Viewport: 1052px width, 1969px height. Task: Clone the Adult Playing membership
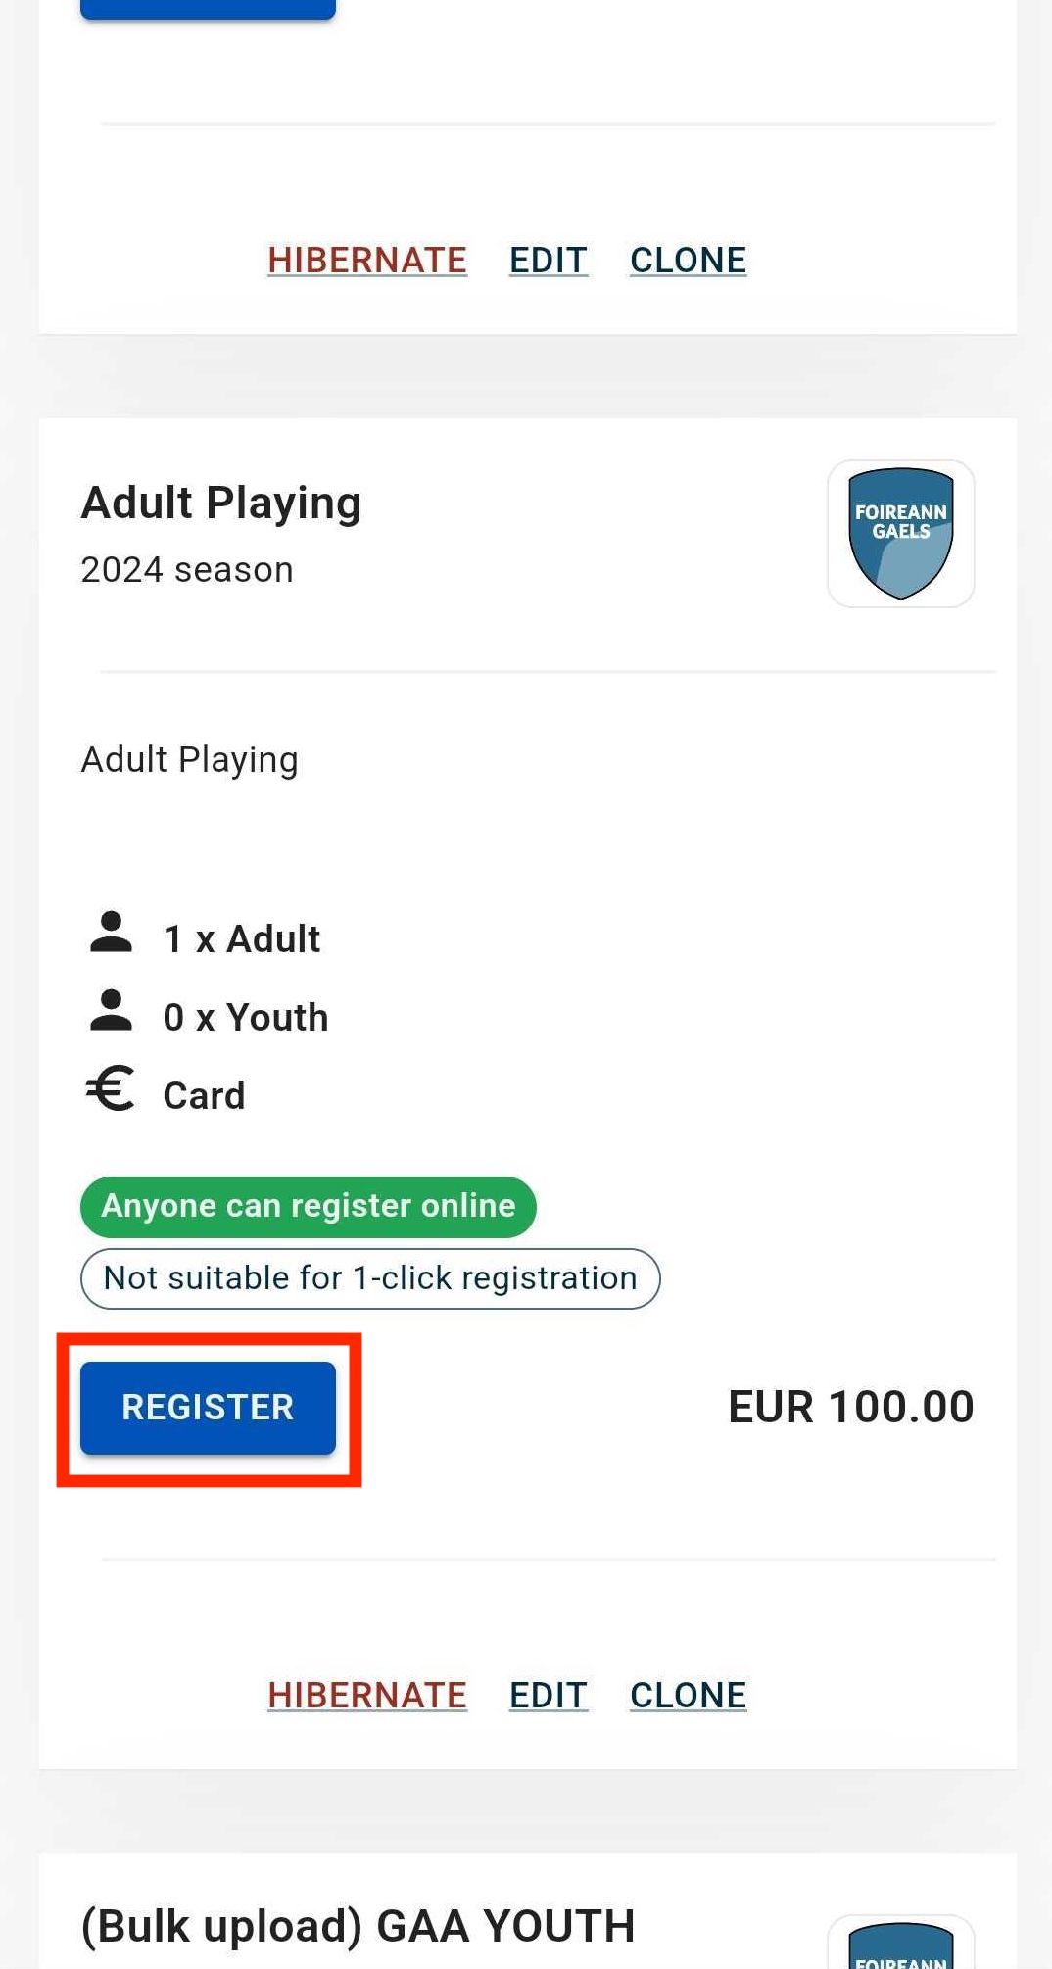point(688,1695)
